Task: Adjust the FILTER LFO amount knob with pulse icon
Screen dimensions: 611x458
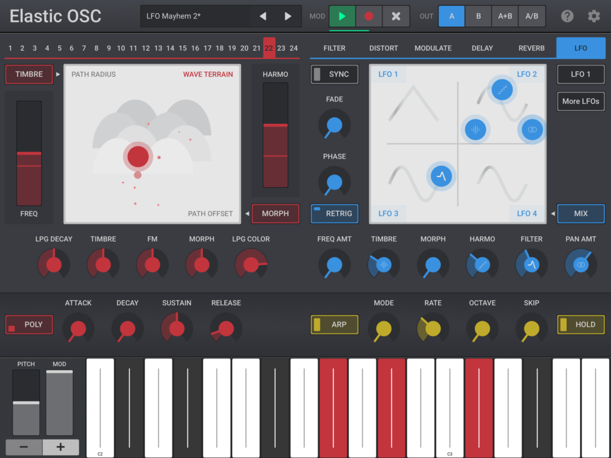Action: pyautogui.click(x=532, y=264)
